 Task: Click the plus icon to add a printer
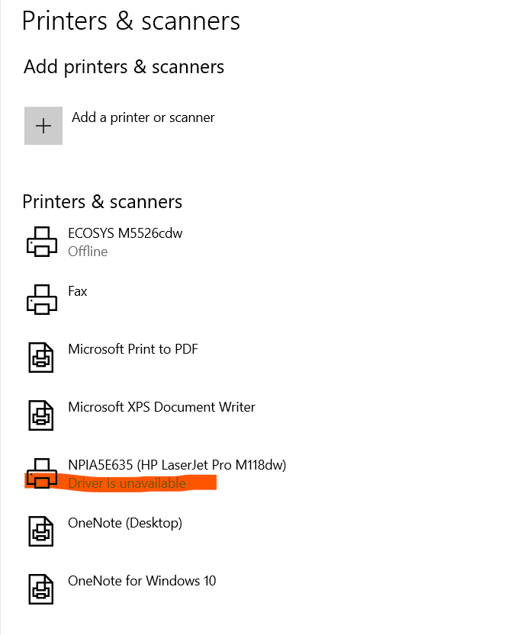[43, 126]
